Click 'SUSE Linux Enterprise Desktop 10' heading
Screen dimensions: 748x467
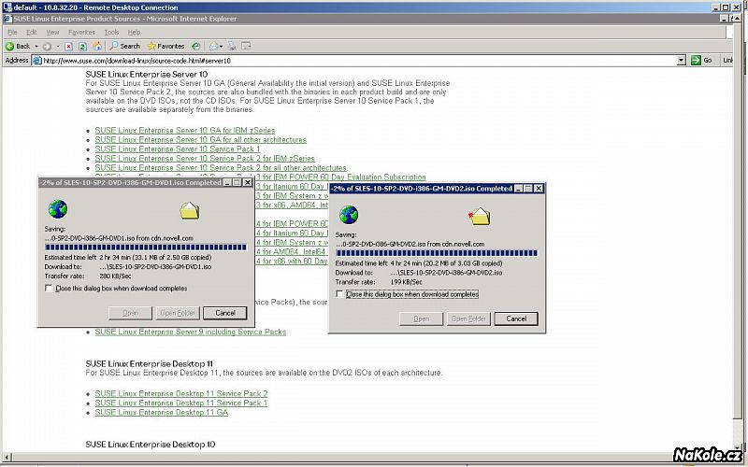click(x=151, y=445)
